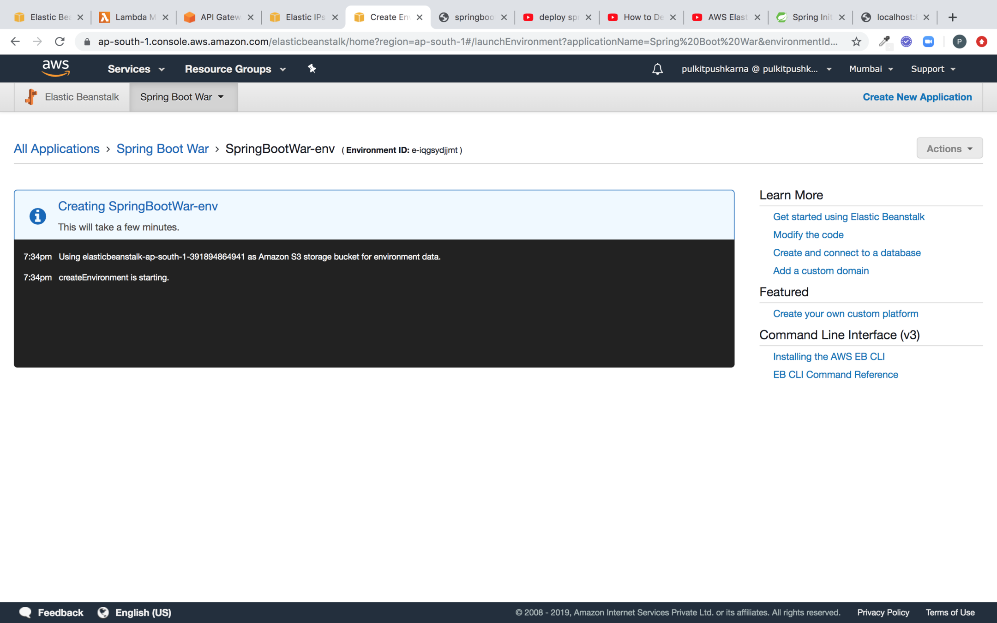Switch to the Lambda browser tab

(132, 17)
